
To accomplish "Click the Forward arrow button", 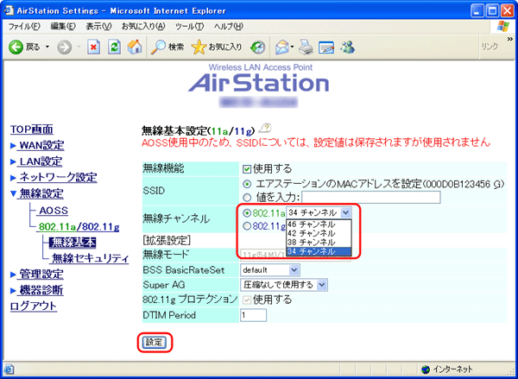I will point(64,47).
